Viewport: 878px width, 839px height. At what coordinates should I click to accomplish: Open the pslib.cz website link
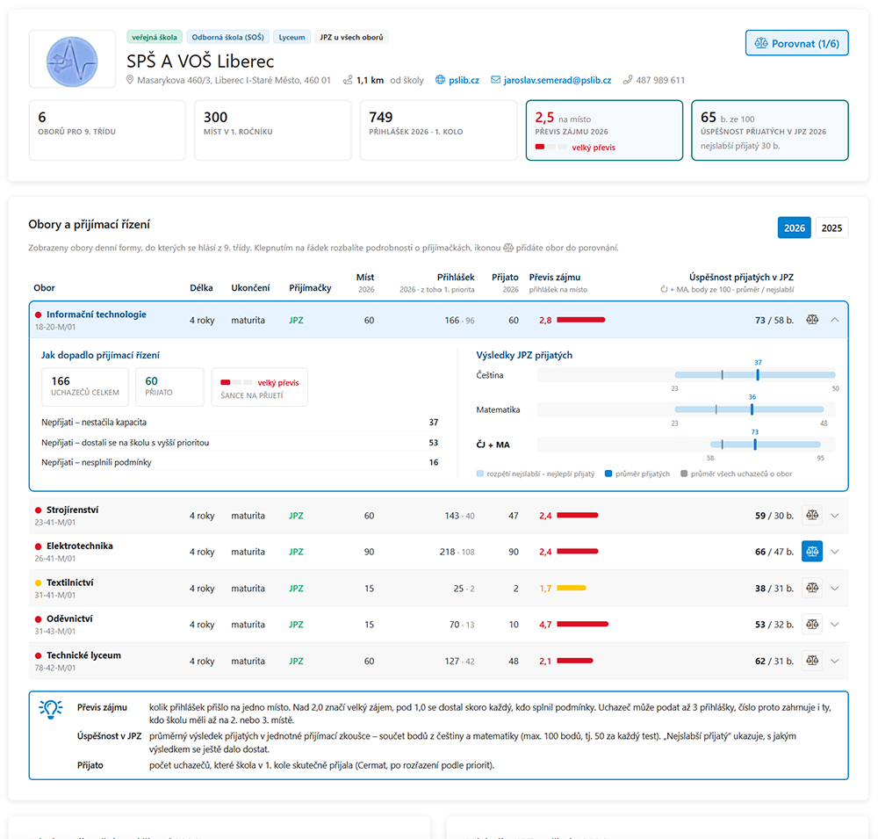[x=464, y=80]
